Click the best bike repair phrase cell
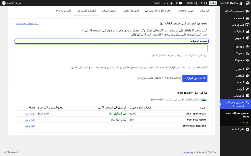Viewport: 251px width, 156px height. 196,120
